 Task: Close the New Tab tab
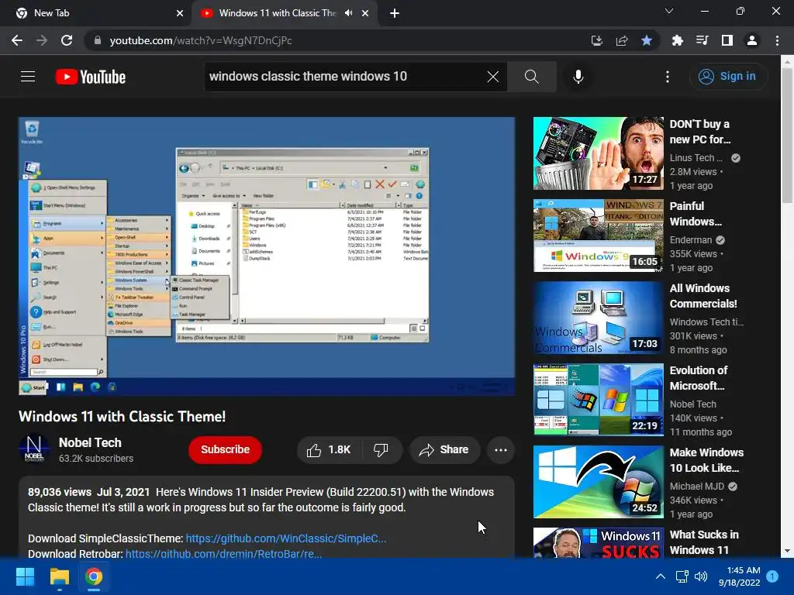[180, 13]
